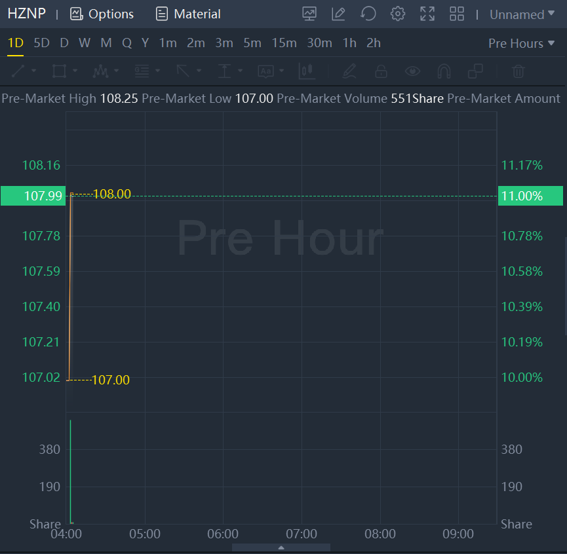Delete drawings with the trash icon
This screenshot has height=554, width=567.
pyautogui.click(x=518, y=71)
